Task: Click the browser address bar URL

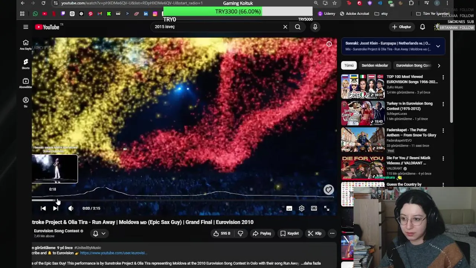Action: pyautogui.click(x=132, y=3)
